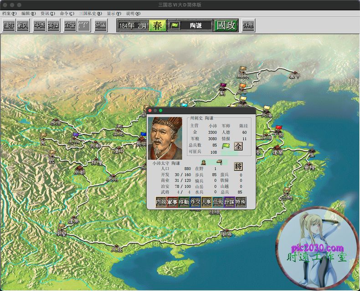Click the 内政 domestic command button
The image size is (360, 291).
click(161, 202)
